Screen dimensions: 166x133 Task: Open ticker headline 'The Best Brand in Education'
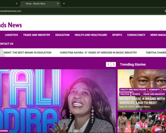point(28,53)
